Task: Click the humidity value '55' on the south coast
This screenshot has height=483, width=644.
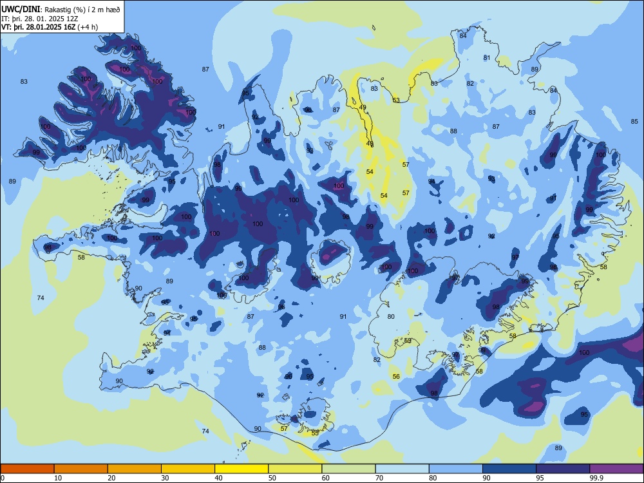Action: tap(315, 433)
